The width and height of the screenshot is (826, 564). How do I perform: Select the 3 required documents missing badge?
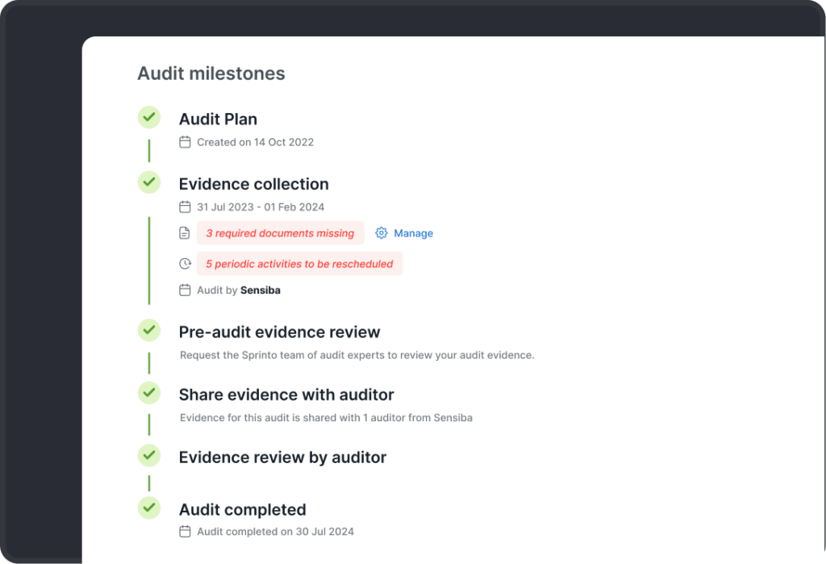click(280, 233)
